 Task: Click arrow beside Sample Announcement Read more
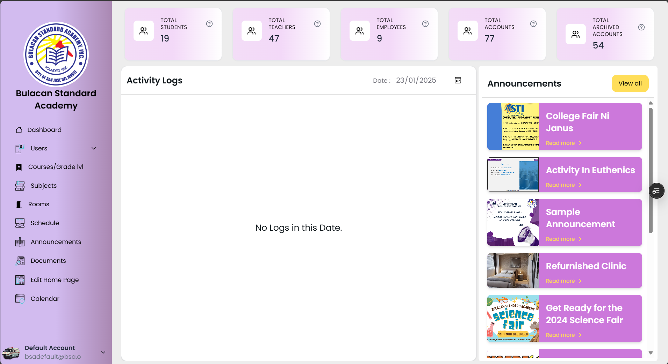click(580, 239)
